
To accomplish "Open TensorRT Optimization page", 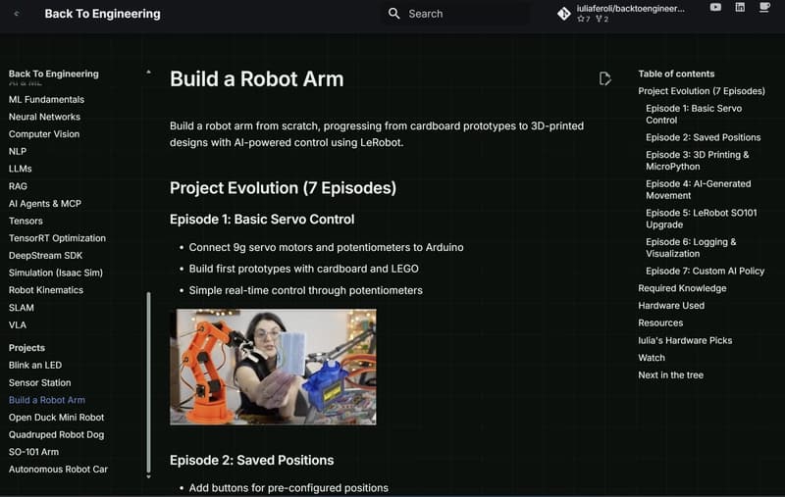I will tap(57, 238).
